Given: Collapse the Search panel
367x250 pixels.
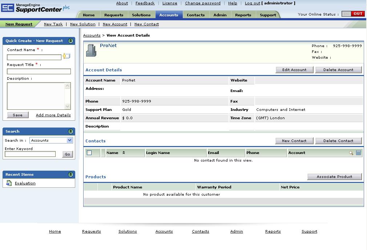Looking at the screenshot, I should [x=70, y=132].
